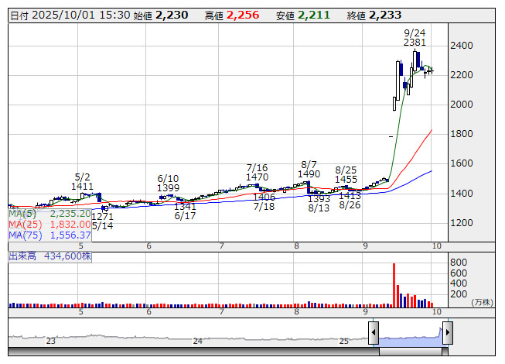Click the 5/2 high label 1411
This screenshot has width=505, height=364.
point(83,187)
